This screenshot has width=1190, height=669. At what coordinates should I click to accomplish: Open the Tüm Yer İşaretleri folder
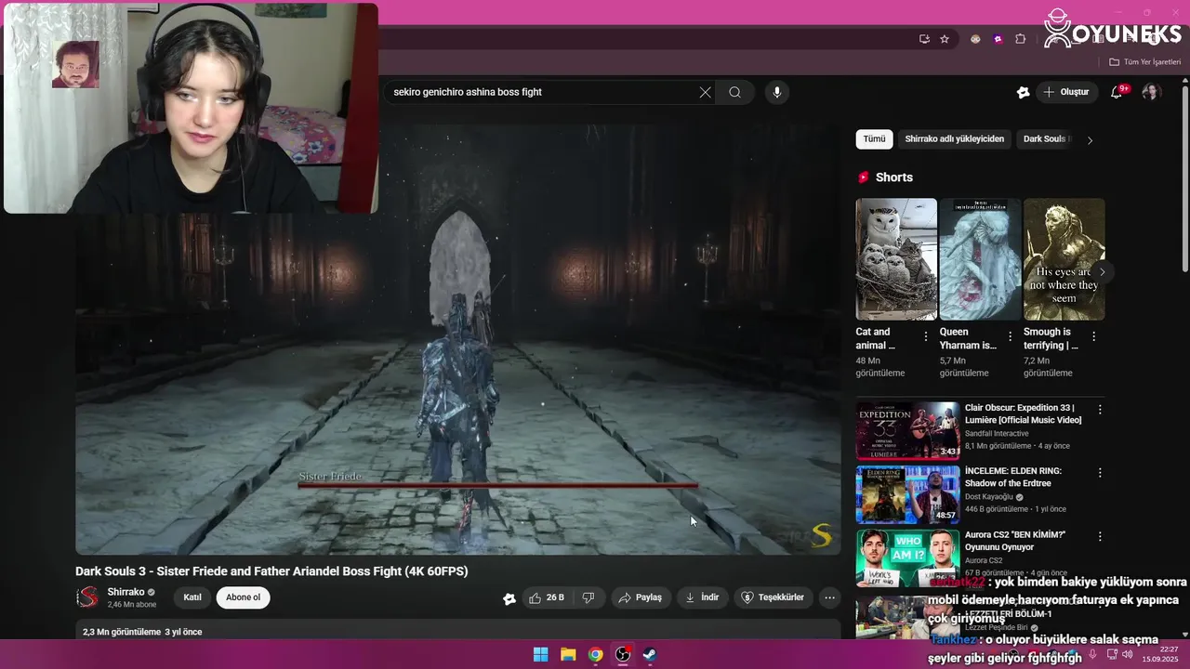1145,62
